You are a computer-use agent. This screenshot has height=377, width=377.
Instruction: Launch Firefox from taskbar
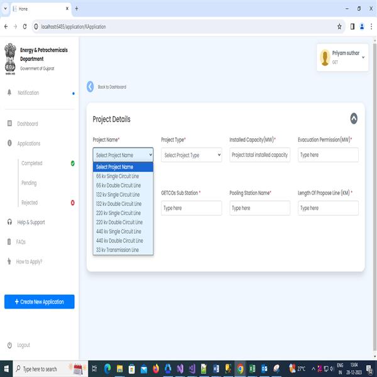pos(156,369)
